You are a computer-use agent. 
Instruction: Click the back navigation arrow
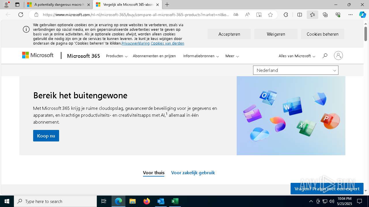[x=8, y=15]
